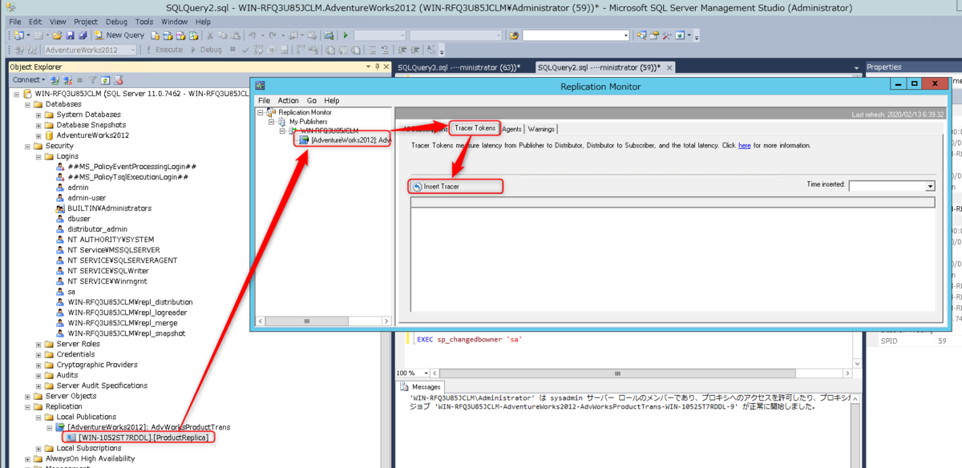
Task: Open the Tools menu in Management Studio
Action: pyautogui.click(x=144, y=22)
